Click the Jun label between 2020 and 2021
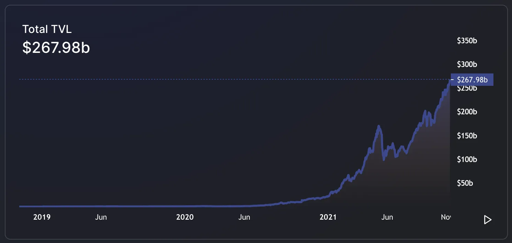The height and width of the screenshot is (243, 512). (244, 217)
